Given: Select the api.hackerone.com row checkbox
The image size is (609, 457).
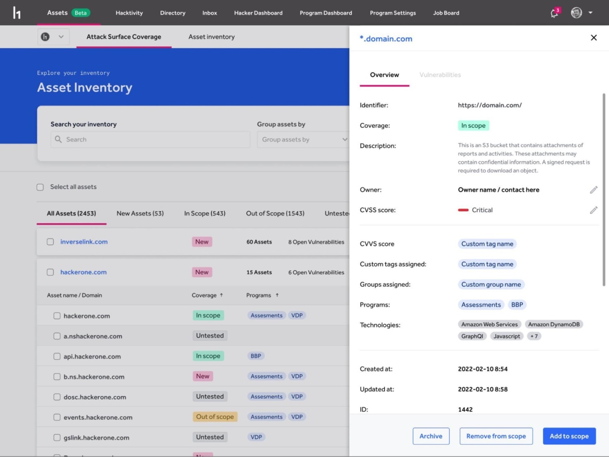Looking at the screenshot, I should [x=57, y=356].
